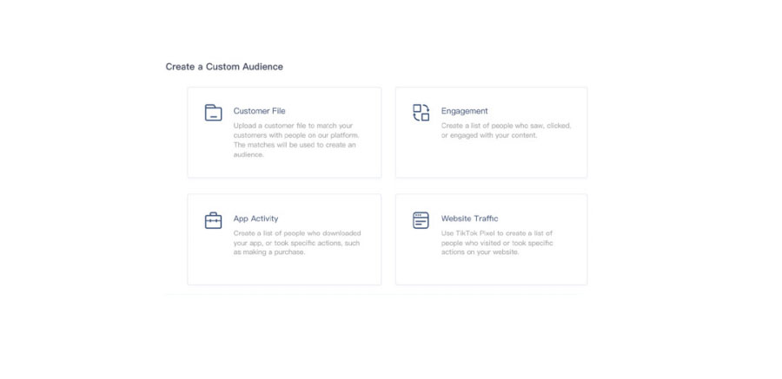Viewport: 782px width, 379px height.
Task: Click 'Upload a customer file to match' description
Action: coord(297,140)
